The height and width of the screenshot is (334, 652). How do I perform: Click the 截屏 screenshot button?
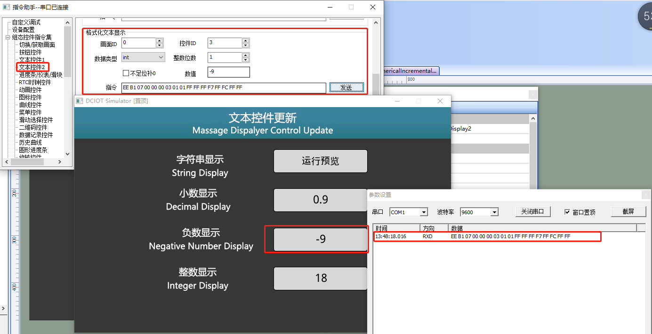(628, 211)
